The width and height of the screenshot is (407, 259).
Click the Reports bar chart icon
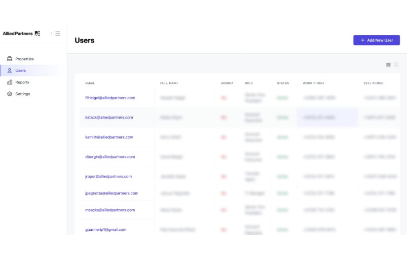pyautogui.click(x=9, y=82)
